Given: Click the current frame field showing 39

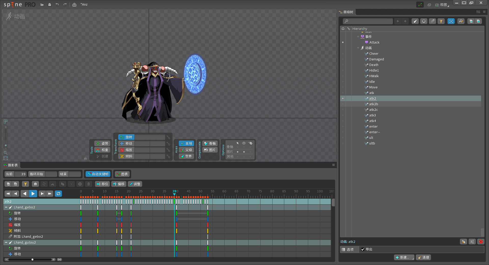Looking at the screenshot, I should point(20,174).
